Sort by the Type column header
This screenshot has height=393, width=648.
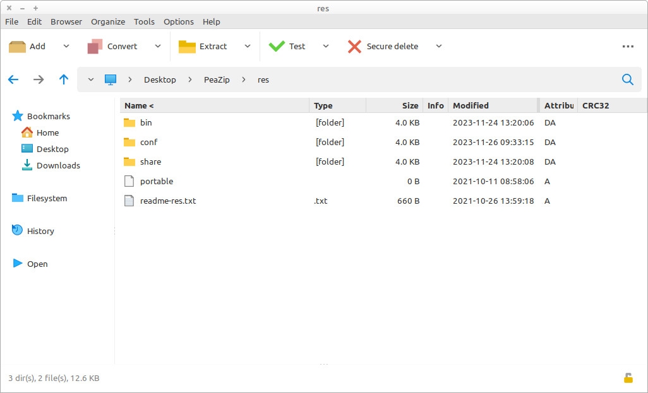click(x=338, y=106)
